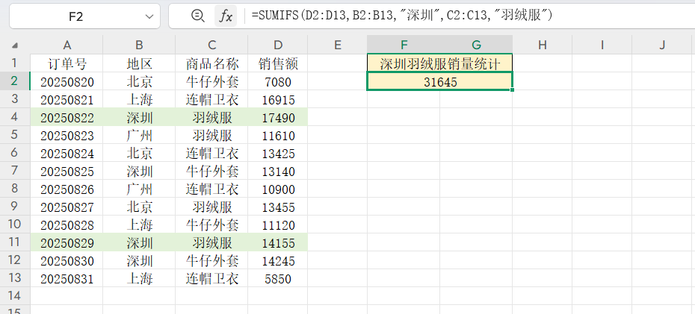The image size is (695, 314).
Task: Click the select-all corner triangle
Action: pos(16,45)
